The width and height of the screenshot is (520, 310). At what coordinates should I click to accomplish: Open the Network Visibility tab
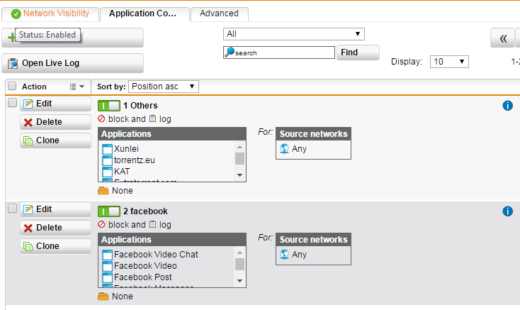tap(50, 14)
